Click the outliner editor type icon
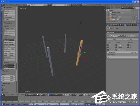The width and height of the screenshot is (140, 106). click(x=108, y=8)
